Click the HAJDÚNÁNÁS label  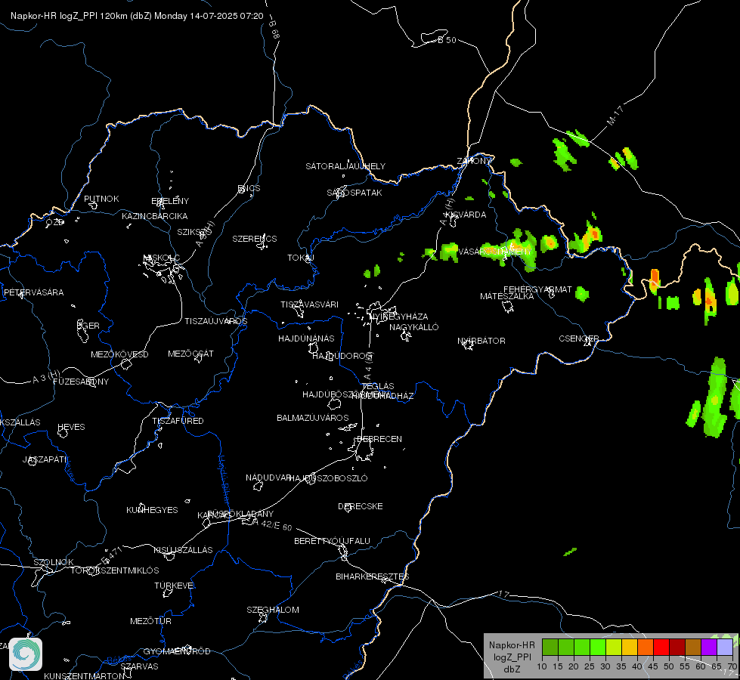tap(306, 338)
